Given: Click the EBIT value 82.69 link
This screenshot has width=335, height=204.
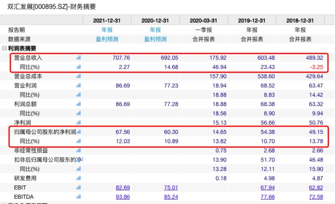Looking at the screenshot, I should [x=110, y=188].
